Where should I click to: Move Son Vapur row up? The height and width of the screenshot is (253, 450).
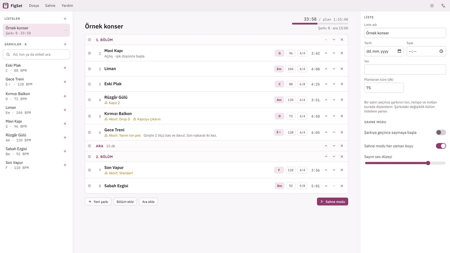pyautogui.click(x=326, y=170)
